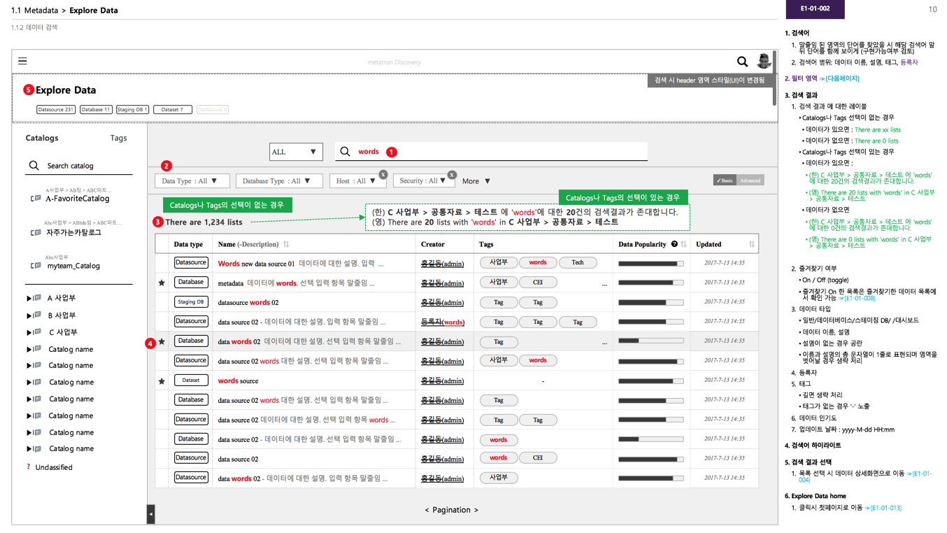Open the Database Type filter dropdown
The image size is (947, 533).
[278, 181]
